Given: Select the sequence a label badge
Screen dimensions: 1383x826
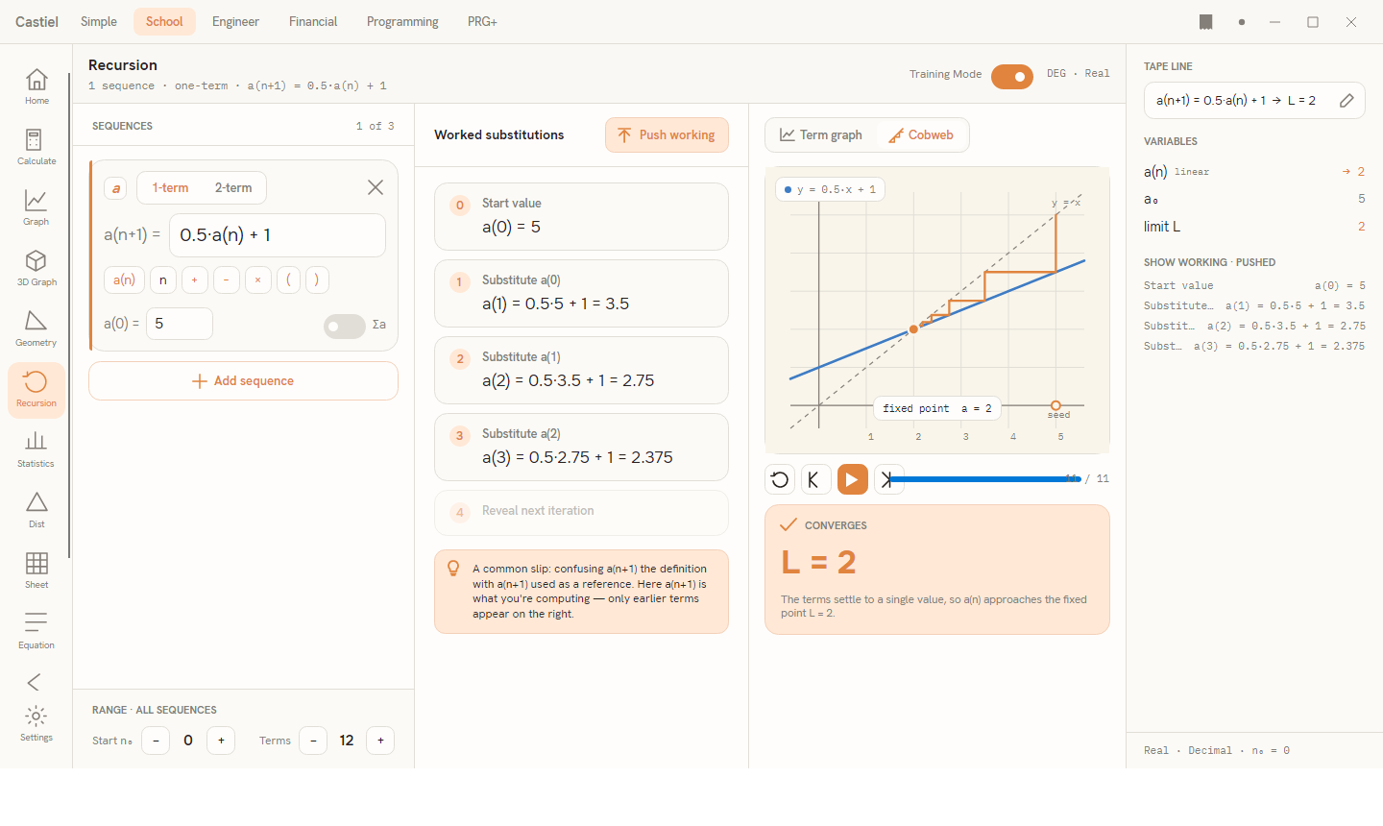Looking at the screenshot, I should tap(116, 188).
